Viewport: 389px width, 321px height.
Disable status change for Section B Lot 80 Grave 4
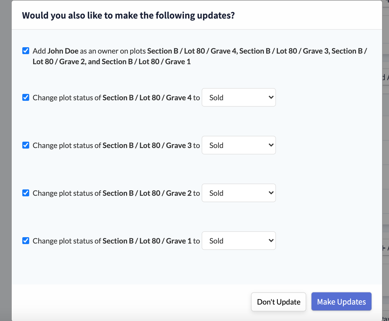coord(25,97)
